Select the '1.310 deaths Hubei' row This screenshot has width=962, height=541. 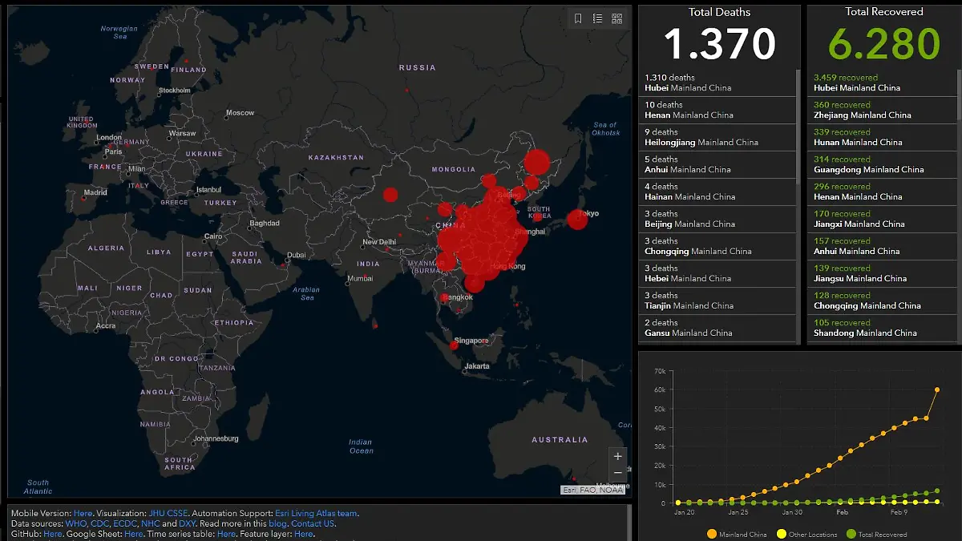point(718,83)
